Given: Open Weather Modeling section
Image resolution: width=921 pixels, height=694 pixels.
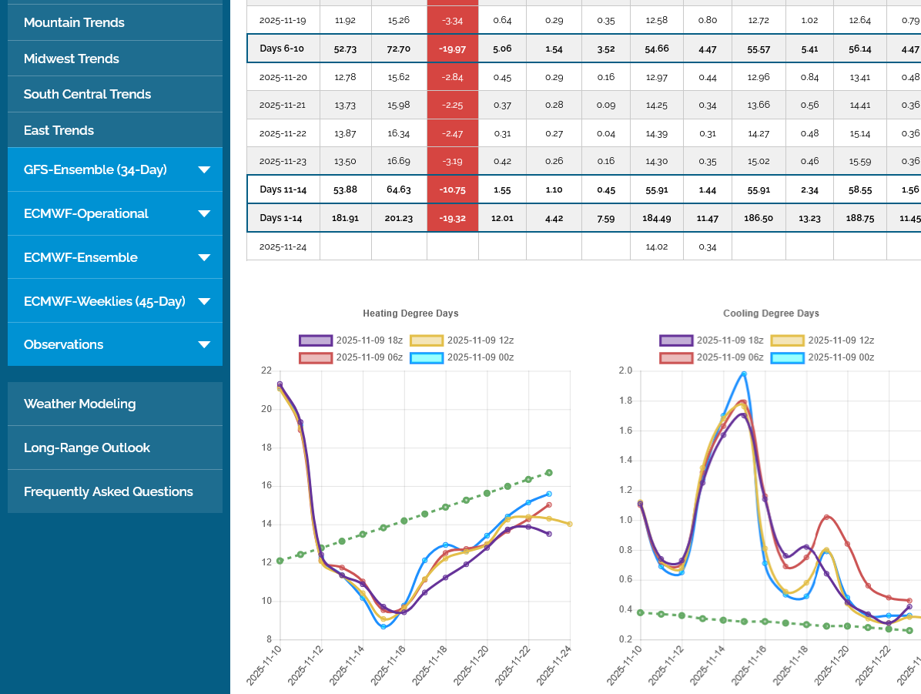Looking at the screenshot, I should click(x=79, y=404).
